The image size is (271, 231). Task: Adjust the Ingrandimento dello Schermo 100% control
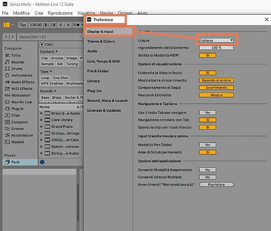[216, 47]
